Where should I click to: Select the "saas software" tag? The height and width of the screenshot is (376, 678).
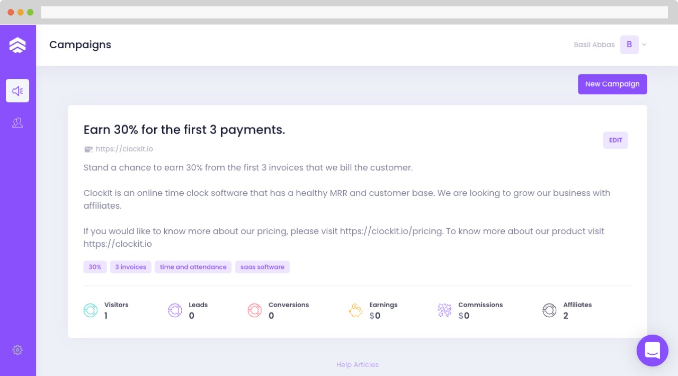pos(262,267)
